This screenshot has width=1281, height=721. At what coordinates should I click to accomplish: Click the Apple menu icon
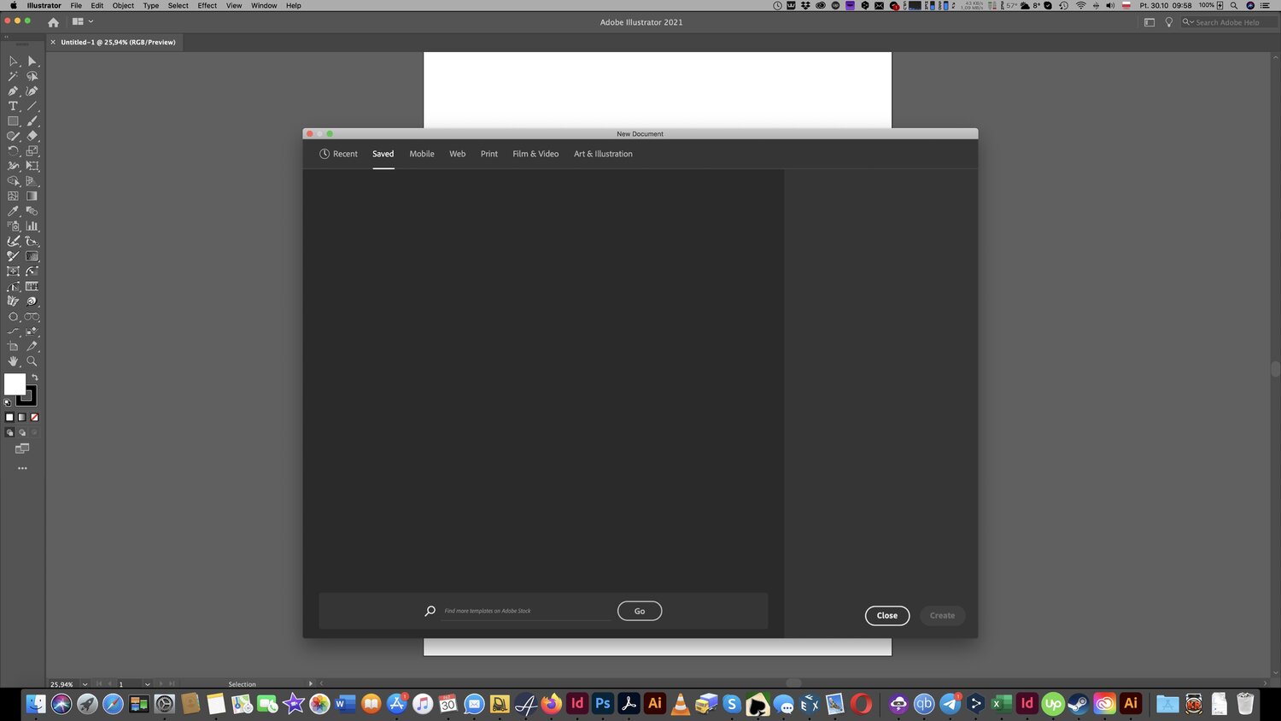click(x=13, y=5)
